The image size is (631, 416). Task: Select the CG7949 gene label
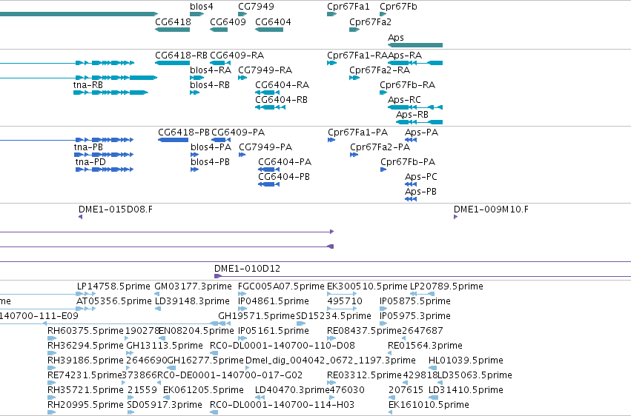pyautogui.click(x=256, y=7)
